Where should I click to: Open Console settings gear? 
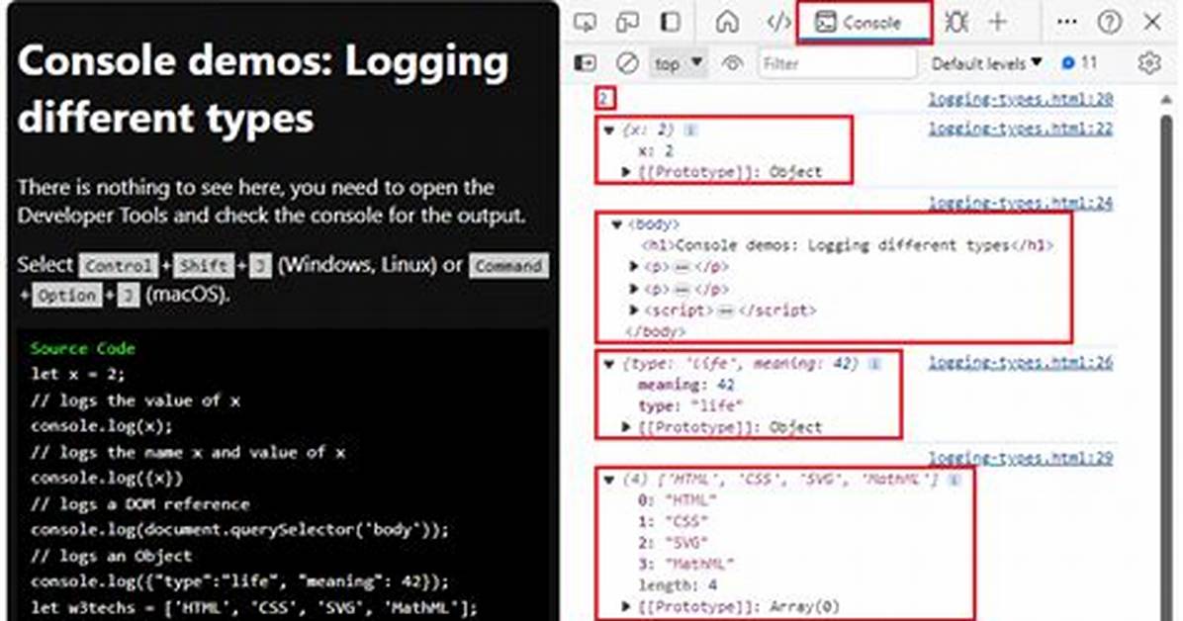click(x=1149, y=63)
